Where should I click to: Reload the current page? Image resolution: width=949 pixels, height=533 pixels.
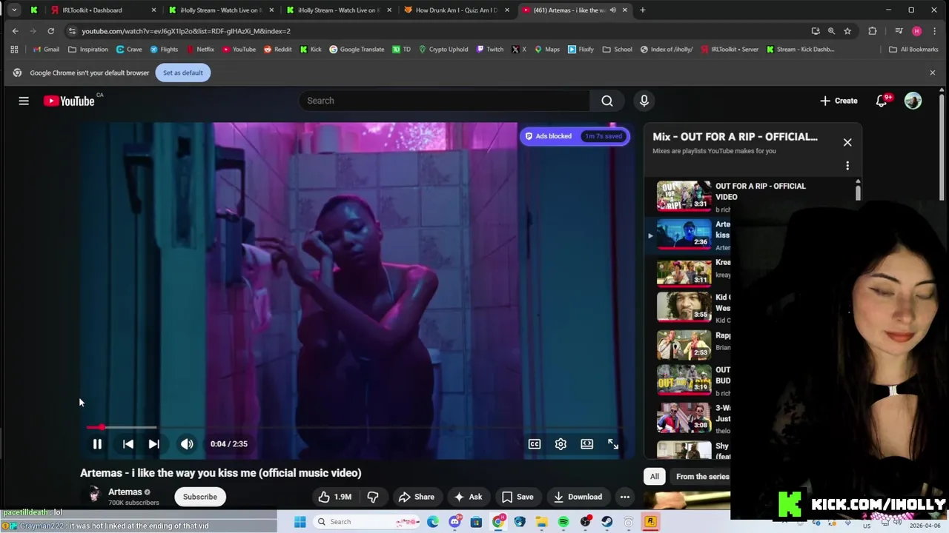click(50, 31)
